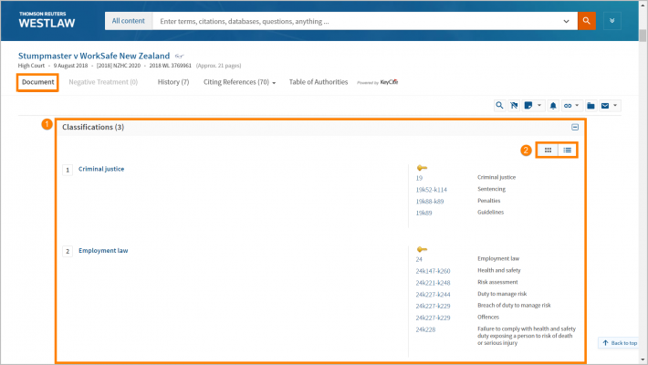
Task: Open the Employment law classification link
Action: [x=103, y=251]
